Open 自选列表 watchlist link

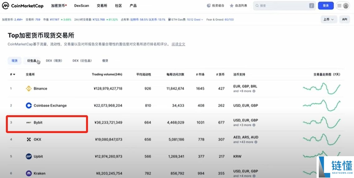(x=238, y=6)
